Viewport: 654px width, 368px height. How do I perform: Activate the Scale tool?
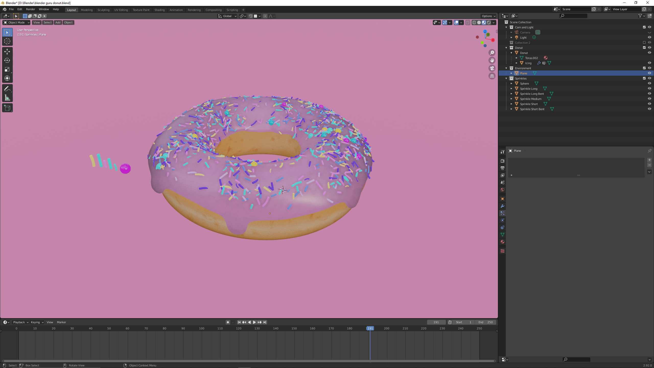click(7, 69)
